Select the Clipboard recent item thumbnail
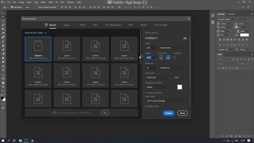254x143 pixels. (x=38, y=49)
